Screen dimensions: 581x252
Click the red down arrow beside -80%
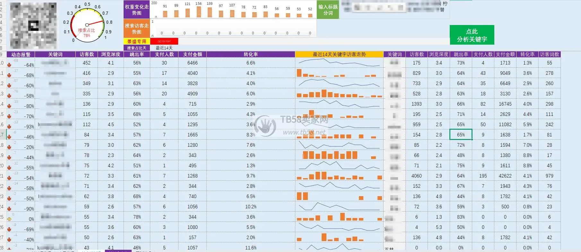point(9,106)
